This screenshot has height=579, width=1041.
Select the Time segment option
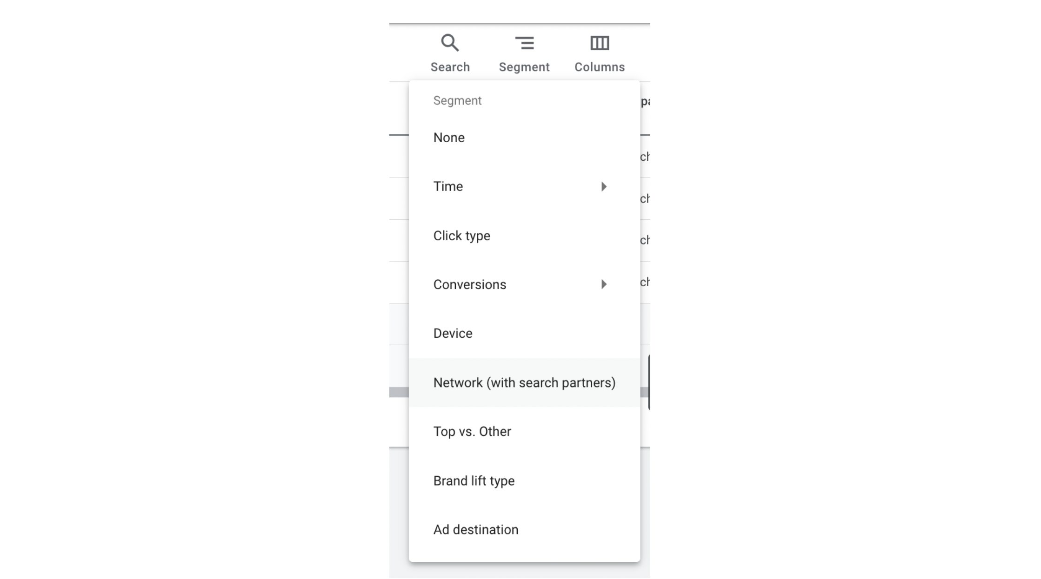click(448, 186)
